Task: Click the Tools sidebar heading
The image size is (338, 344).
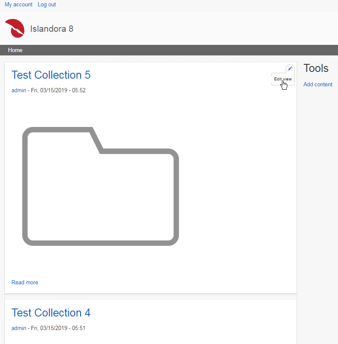Action: [316, 68]
